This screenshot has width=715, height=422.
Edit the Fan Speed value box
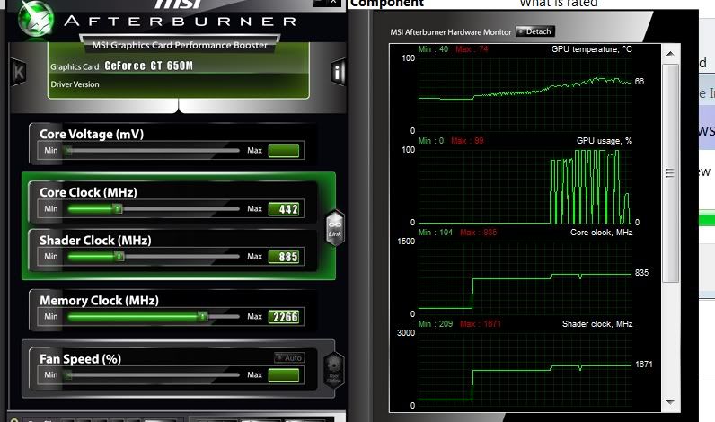pyautogui.click(x=284, y=375)
